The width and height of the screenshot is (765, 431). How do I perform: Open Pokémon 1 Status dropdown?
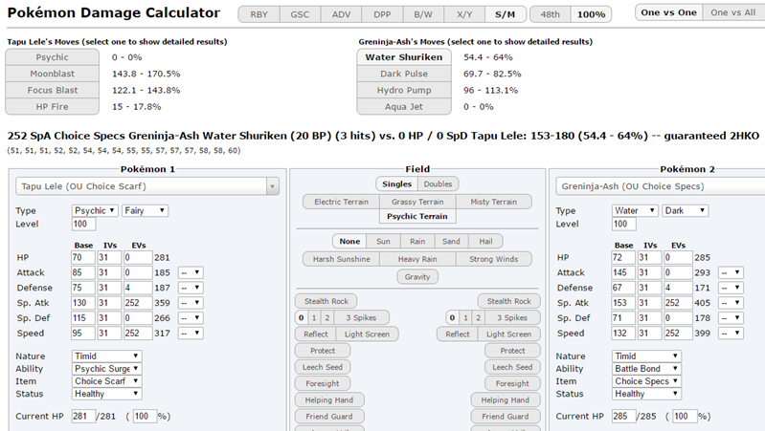pos(107,394)
